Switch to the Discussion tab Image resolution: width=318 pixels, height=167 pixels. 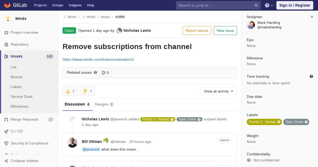78,104
